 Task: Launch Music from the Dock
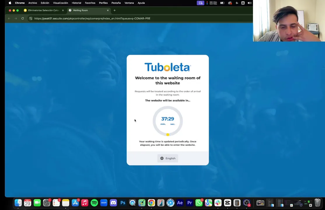pos(85,203)
